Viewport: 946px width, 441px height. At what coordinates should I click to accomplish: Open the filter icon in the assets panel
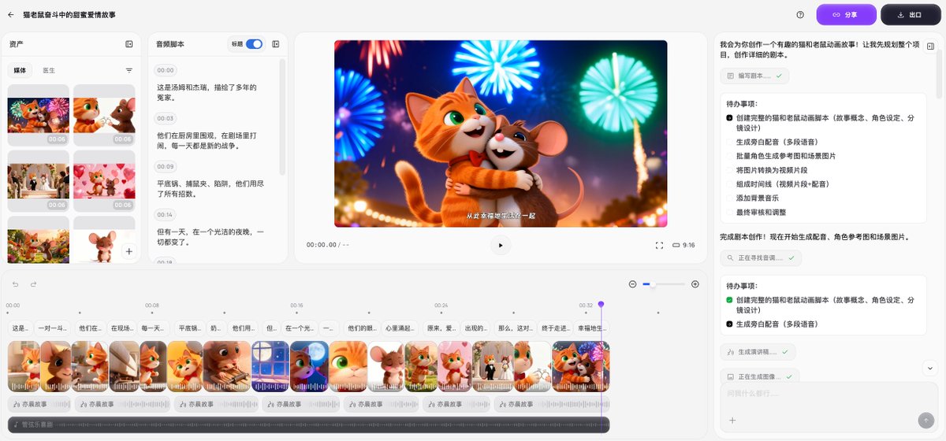129,70
